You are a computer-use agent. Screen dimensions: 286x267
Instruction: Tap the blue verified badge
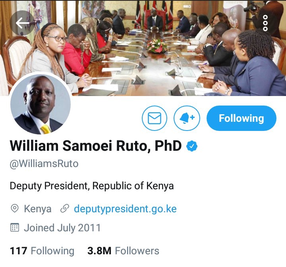pyautogui.click(x=192, y=146)
